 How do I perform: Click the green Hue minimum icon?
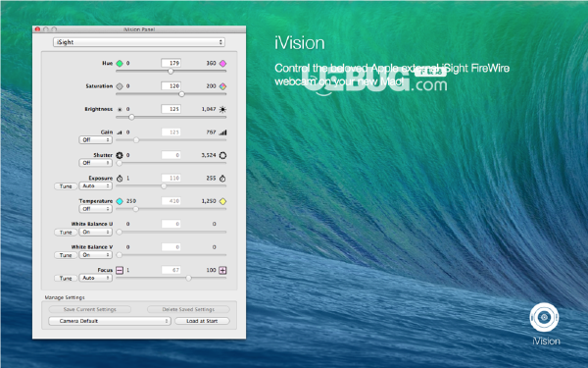120,63
